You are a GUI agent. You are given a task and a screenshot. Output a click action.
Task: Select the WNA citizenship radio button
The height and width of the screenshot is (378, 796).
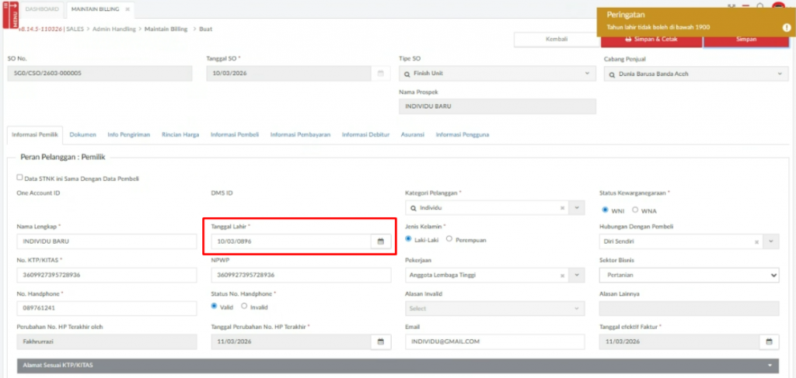pyautogui.click(x=635, y=210)
